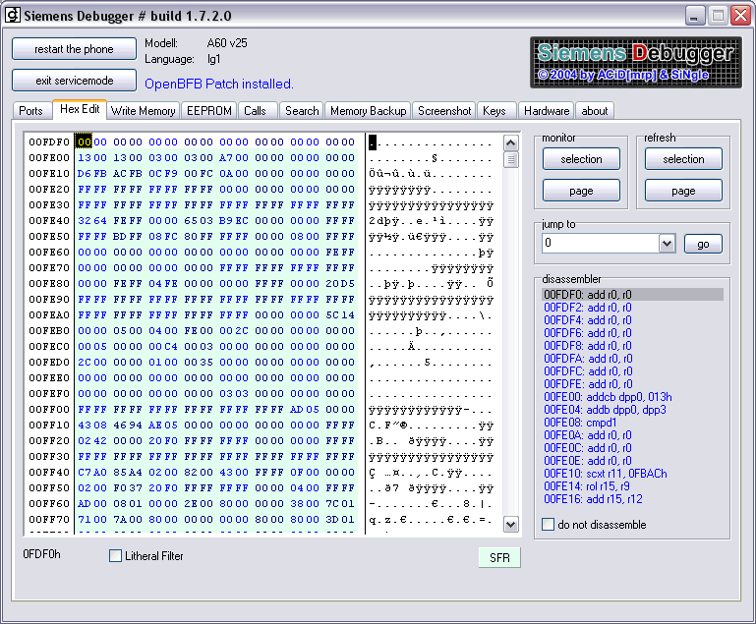Select disassembler line 00FDFE: add r0, r0
Viewport: 756px width, 624px height.
click(588, 384)
